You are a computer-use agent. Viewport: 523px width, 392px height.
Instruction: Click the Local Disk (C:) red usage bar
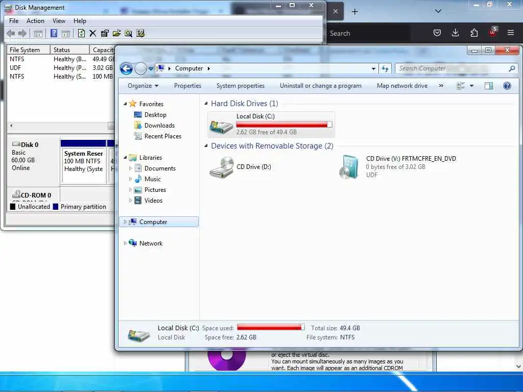284,125
